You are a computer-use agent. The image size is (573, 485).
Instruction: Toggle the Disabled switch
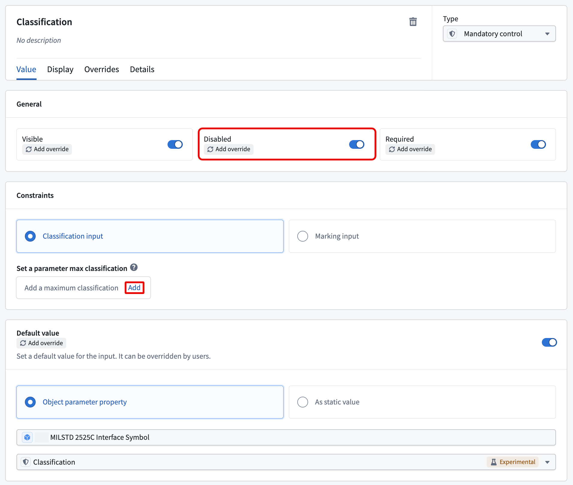tap(357, 145)
